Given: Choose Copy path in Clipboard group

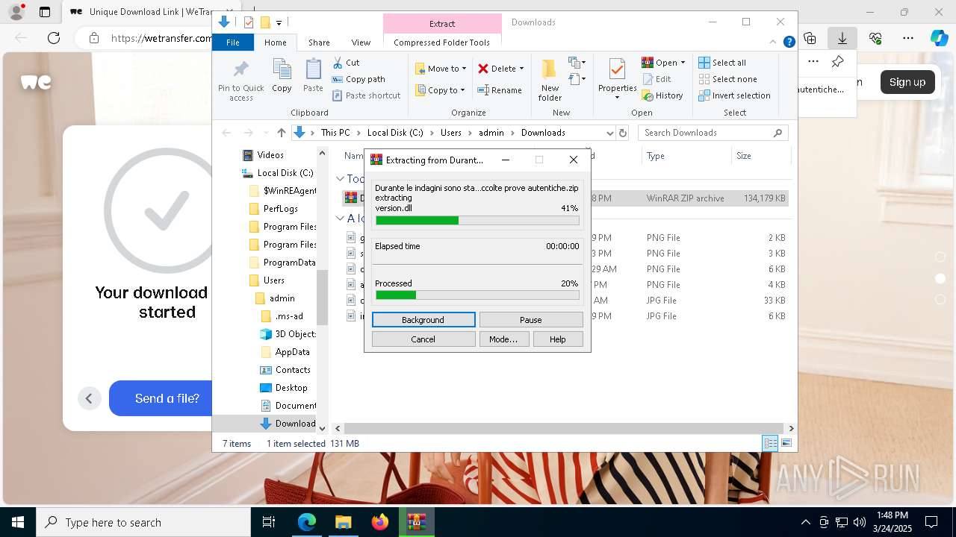Looking at the screenshot, I should 358,79.
